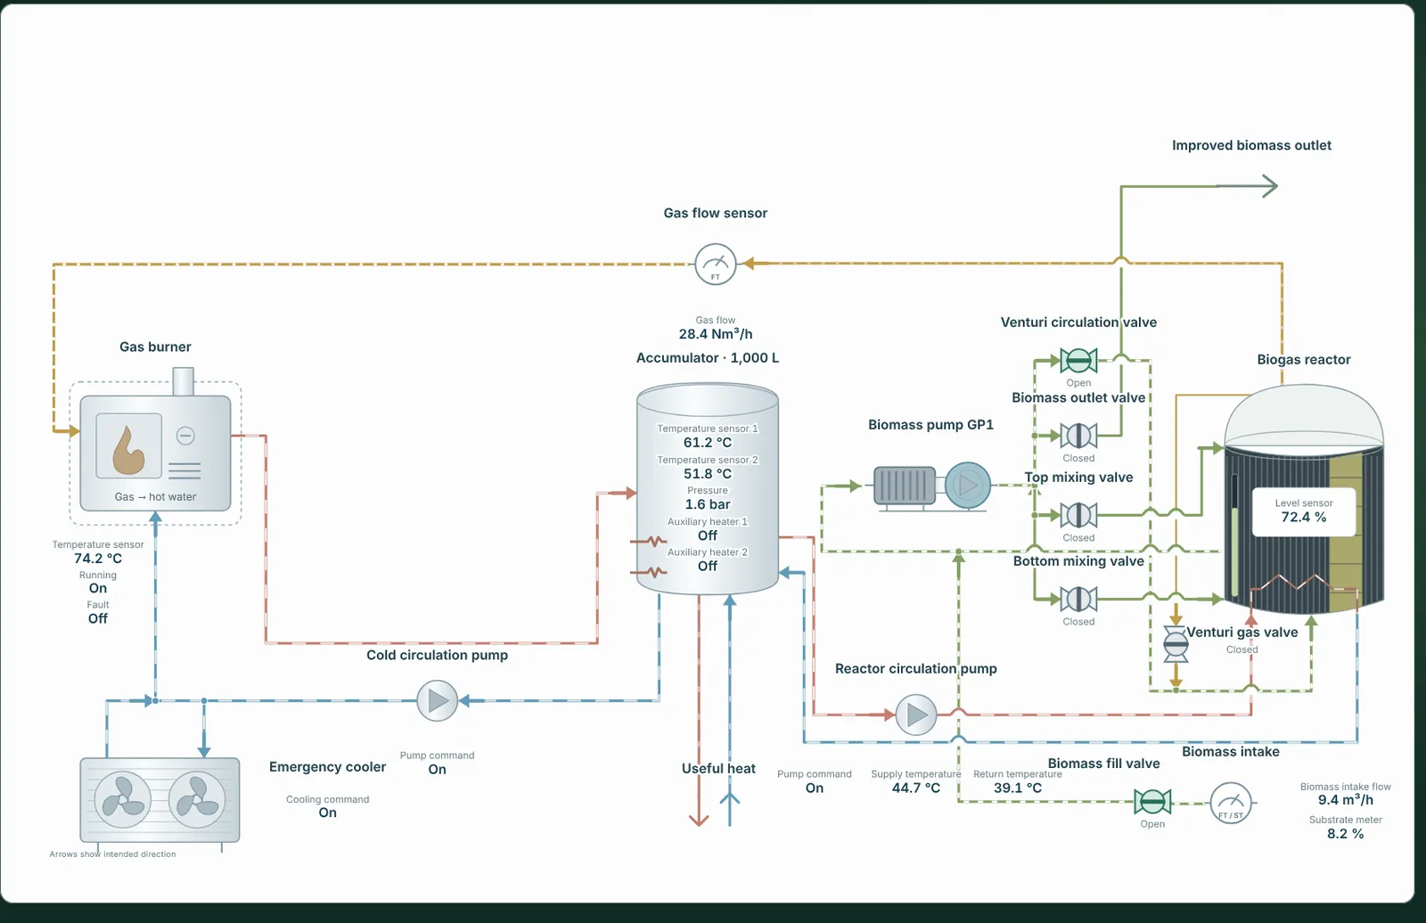Click the Bottom mixing valve symbol
The width and height of the screenshot is (1426, 923).
[1078, 599]
